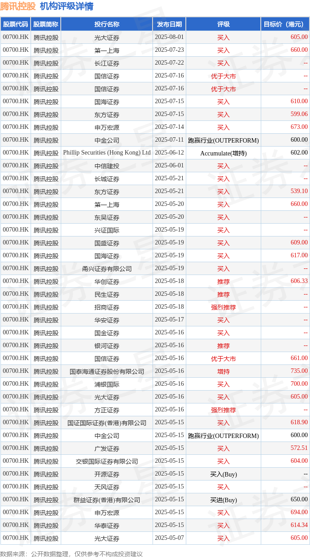Click 银河证券 broker name
Screen dimensions: 310x558
coord(107,346)
